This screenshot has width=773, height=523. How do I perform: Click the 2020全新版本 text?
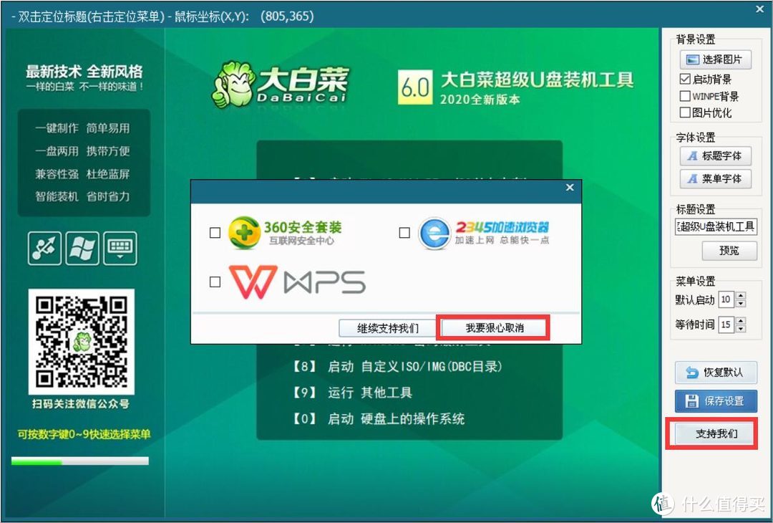(x=480, y=99)
